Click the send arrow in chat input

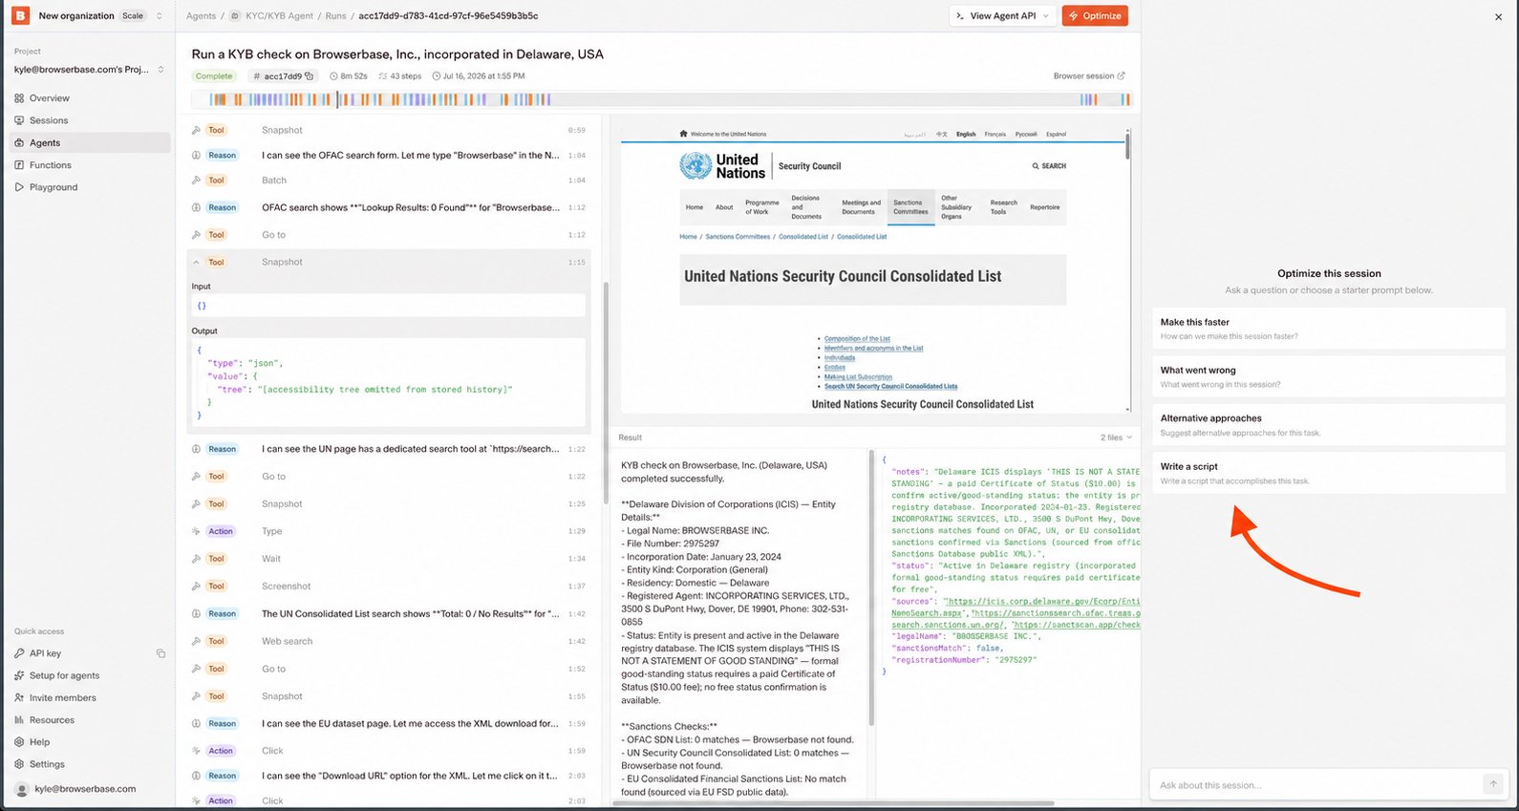point(1493,784)
